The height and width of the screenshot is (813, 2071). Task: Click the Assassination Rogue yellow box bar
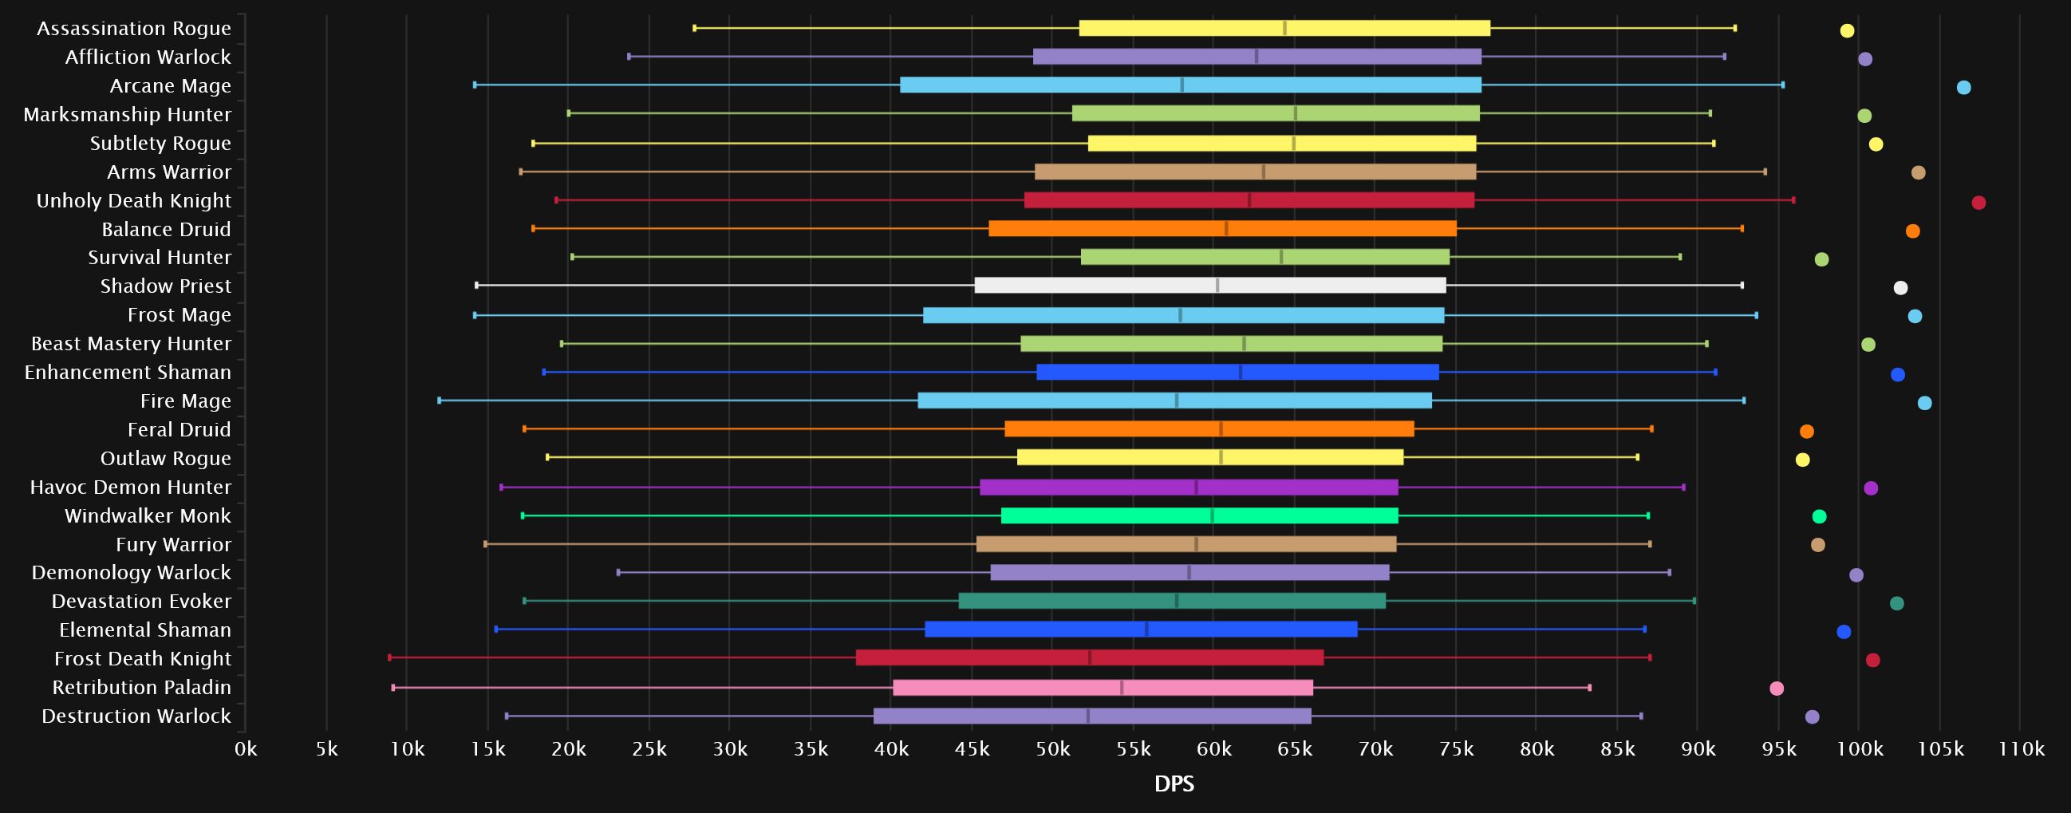[1284, 28]
